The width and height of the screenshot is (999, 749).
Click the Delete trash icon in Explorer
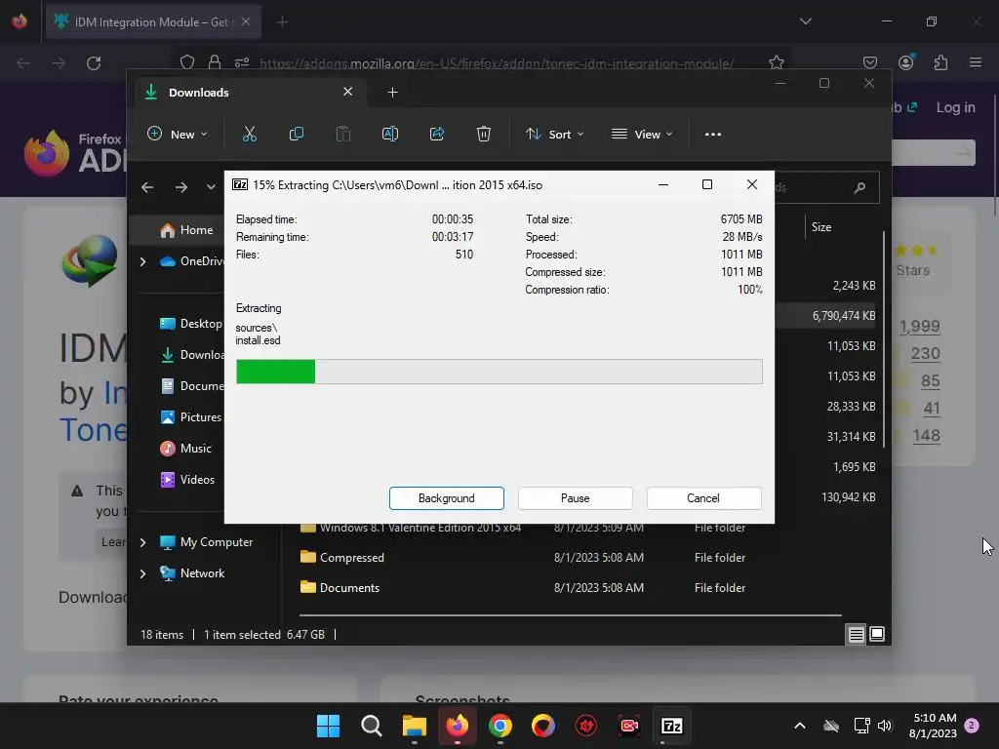point(484,134)
